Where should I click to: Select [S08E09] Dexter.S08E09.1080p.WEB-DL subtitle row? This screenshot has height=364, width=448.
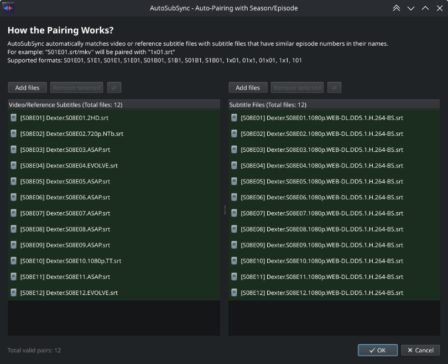334,245
